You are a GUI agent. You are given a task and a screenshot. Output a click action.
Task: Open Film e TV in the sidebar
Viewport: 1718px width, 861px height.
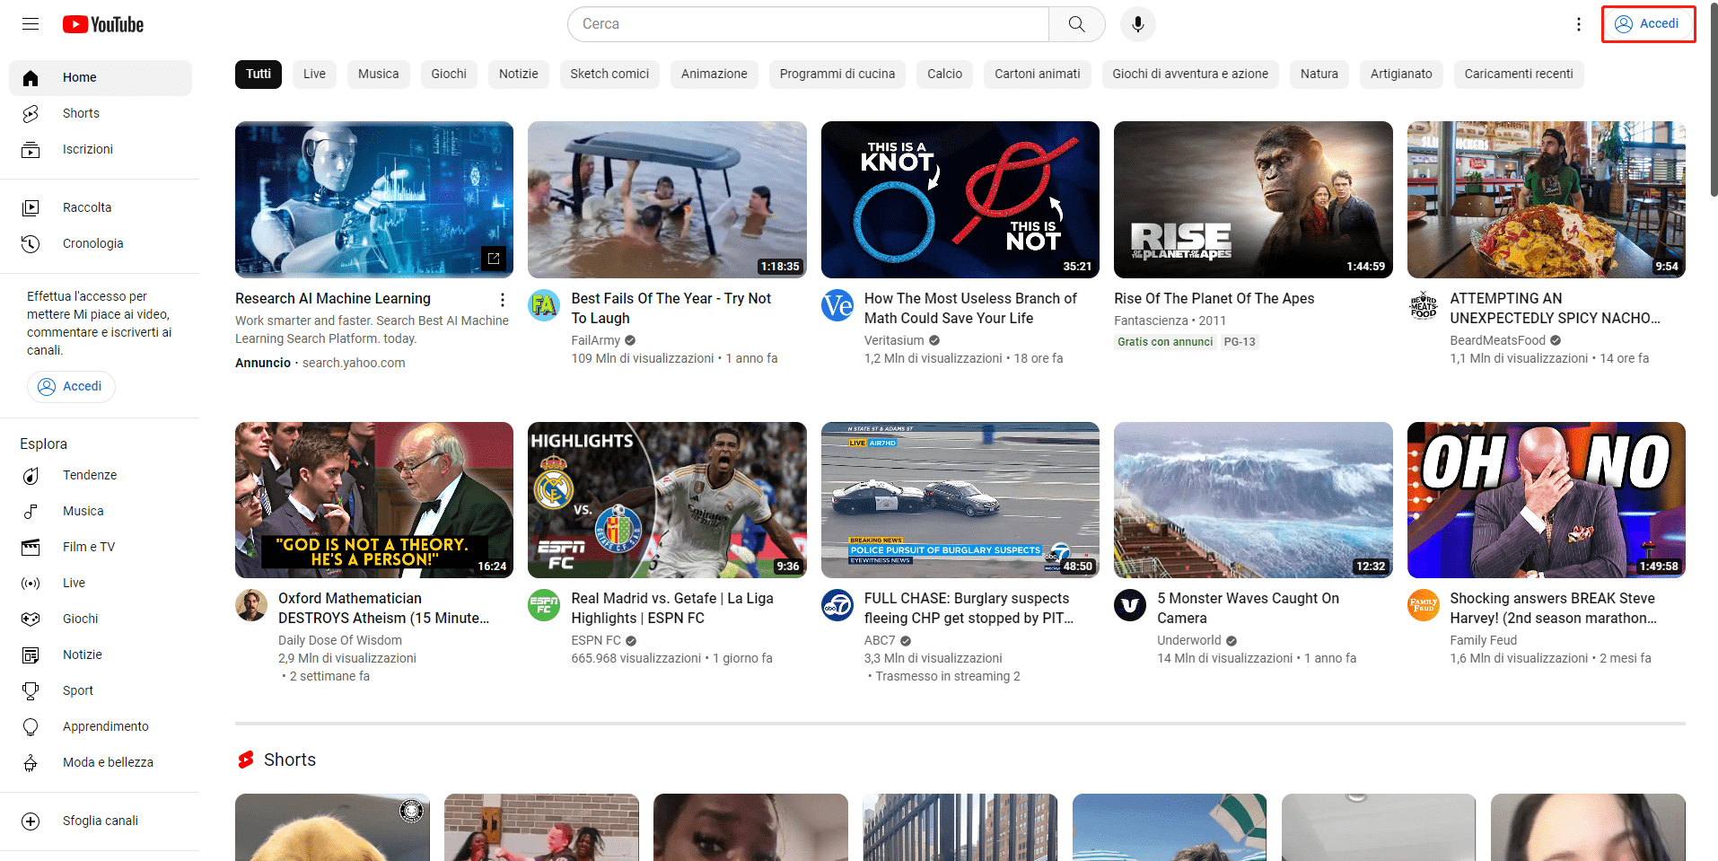pos(101,548)
